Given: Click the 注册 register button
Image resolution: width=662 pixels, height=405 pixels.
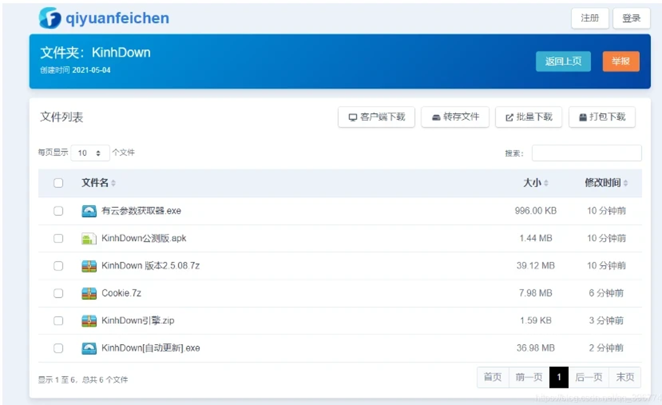Looking at the screenshot, I should [x=590, y=18].
